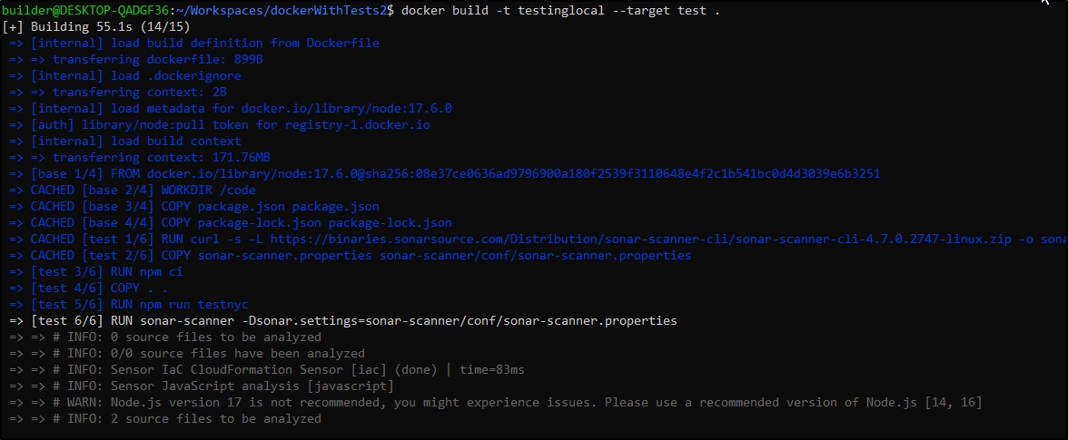Click the IaC CloudFormation Sensor info line
Viewport: 1068px width, 440px height.
coord(267,370)
